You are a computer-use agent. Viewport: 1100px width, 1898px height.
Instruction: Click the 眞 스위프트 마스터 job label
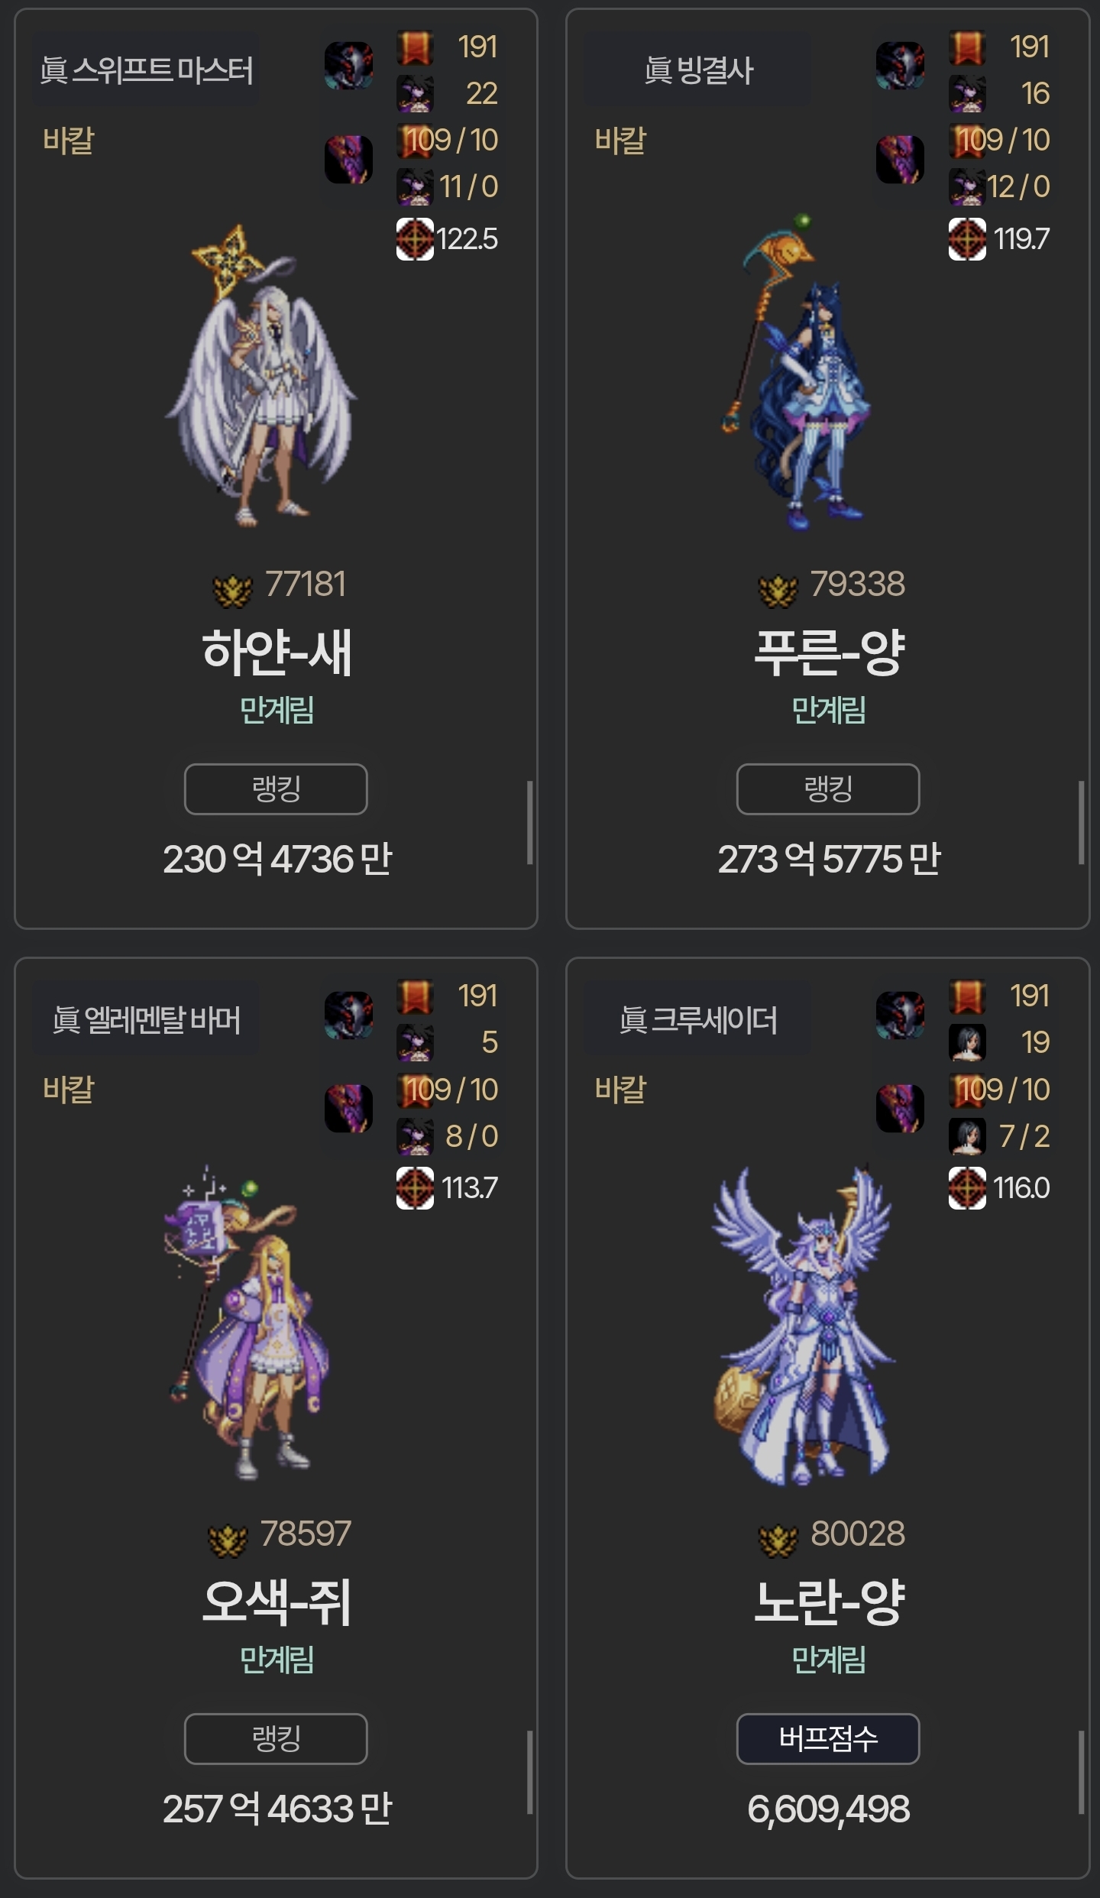[x=146, y=70]
